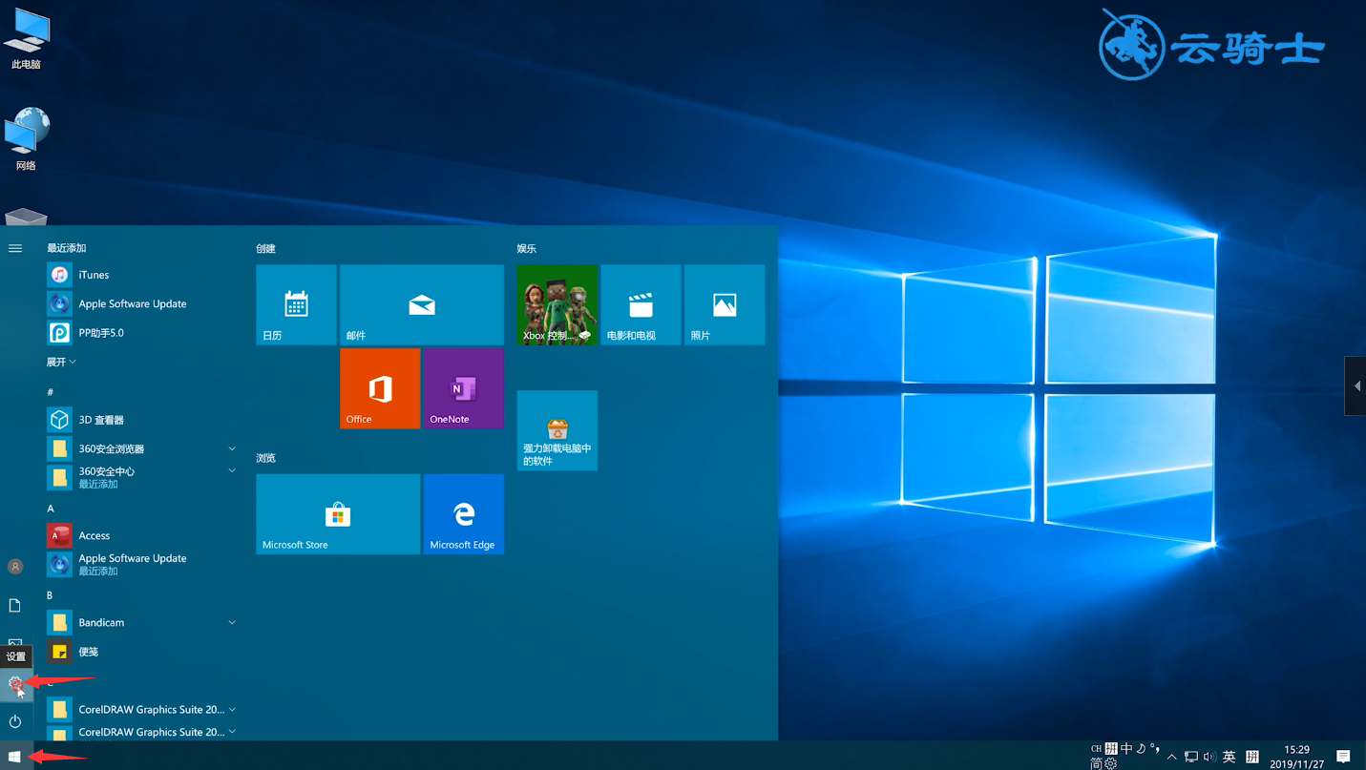Open the clock showing 15:29
Viewport: 1366px width, 770px height.
1297,750
